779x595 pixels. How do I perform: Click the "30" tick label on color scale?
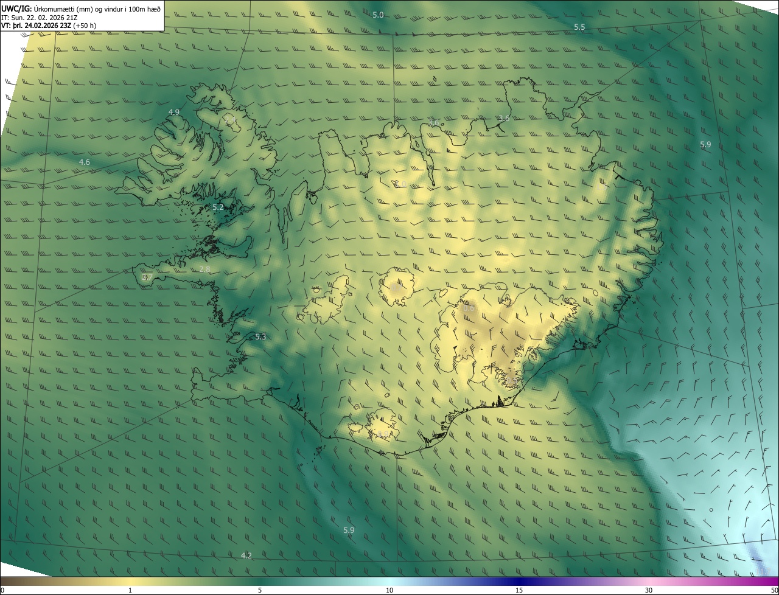pyautogui.click(x=649, y=590)
